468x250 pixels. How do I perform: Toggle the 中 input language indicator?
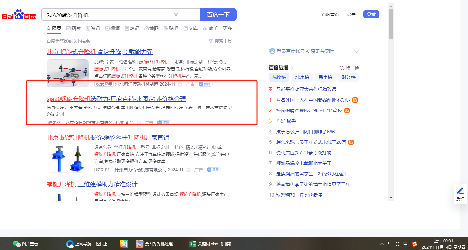pyautogui.click(x=405, y=244)
